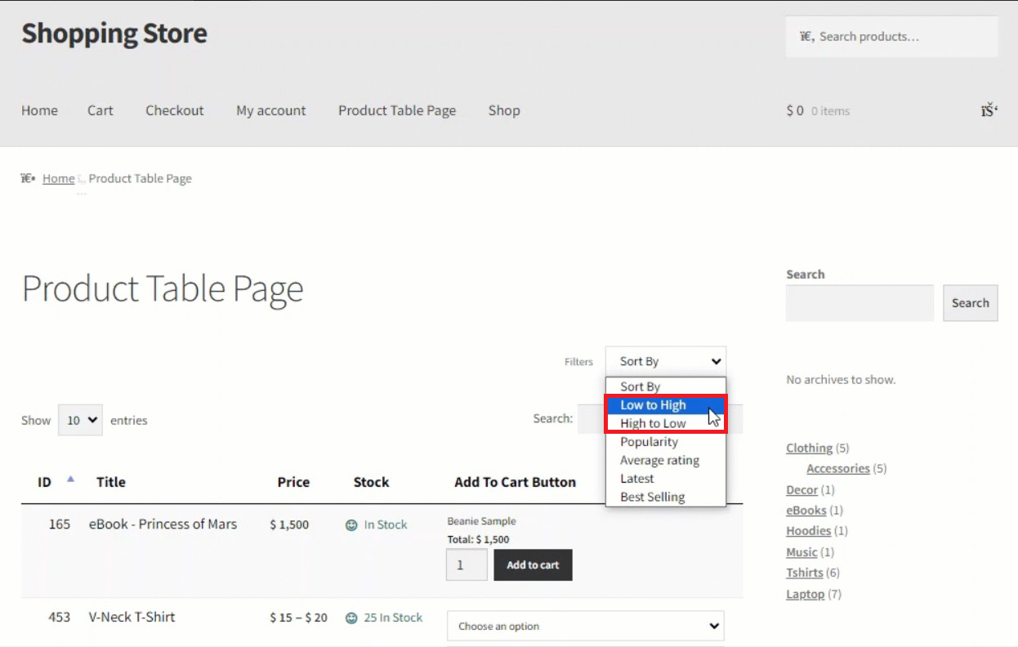
Task: Click the Shopping Store site title
Action: (114, 33)
